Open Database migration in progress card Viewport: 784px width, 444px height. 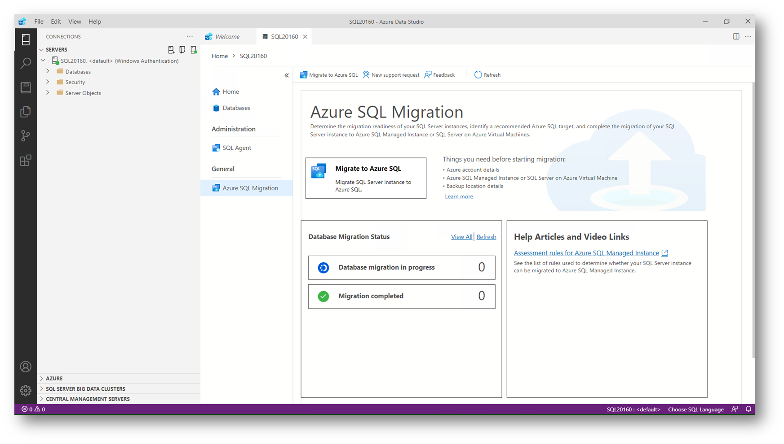coord(402,268)
